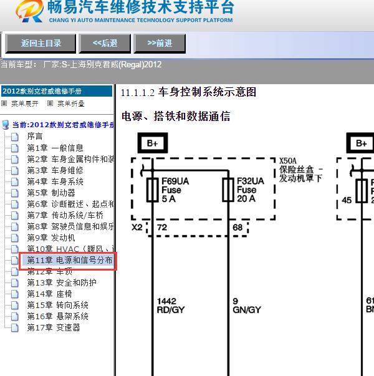Click the page icon beside 第17章
This screenshot has height=376, width=374.
tap(14, 327)
